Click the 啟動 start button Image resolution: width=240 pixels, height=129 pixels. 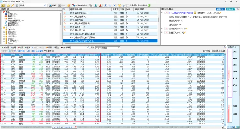(x=53, y=6)
